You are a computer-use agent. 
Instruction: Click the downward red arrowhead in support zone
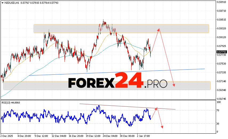[174, 85]
